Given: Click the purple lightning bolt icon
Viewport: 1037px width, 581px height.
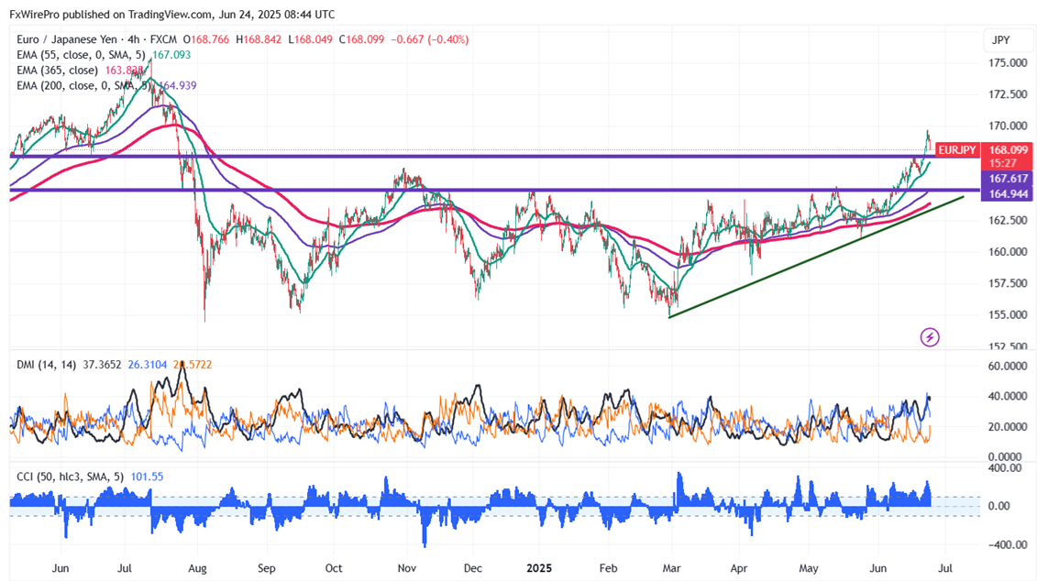Looking at the screenshot, I should 930,337.
